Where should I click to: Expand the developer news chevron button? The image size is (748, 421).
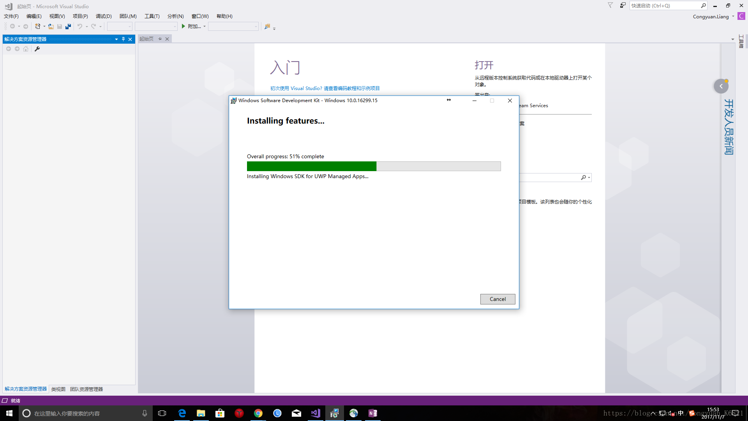[721, 86]
